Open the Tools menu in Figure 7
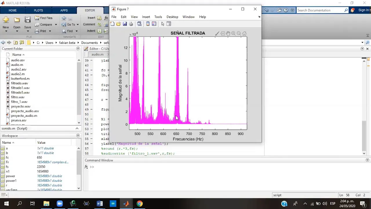Viewport: 371px width, 209px height. coord(158,17)
